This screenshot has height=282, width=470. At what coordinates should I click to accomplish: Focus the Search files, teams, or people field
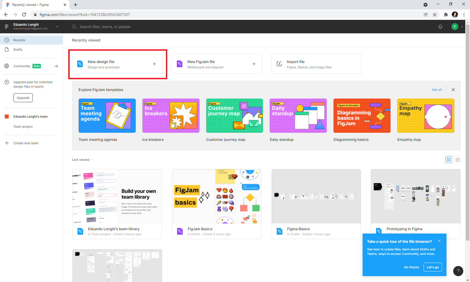pyautogui.click(x=105, y=27)
